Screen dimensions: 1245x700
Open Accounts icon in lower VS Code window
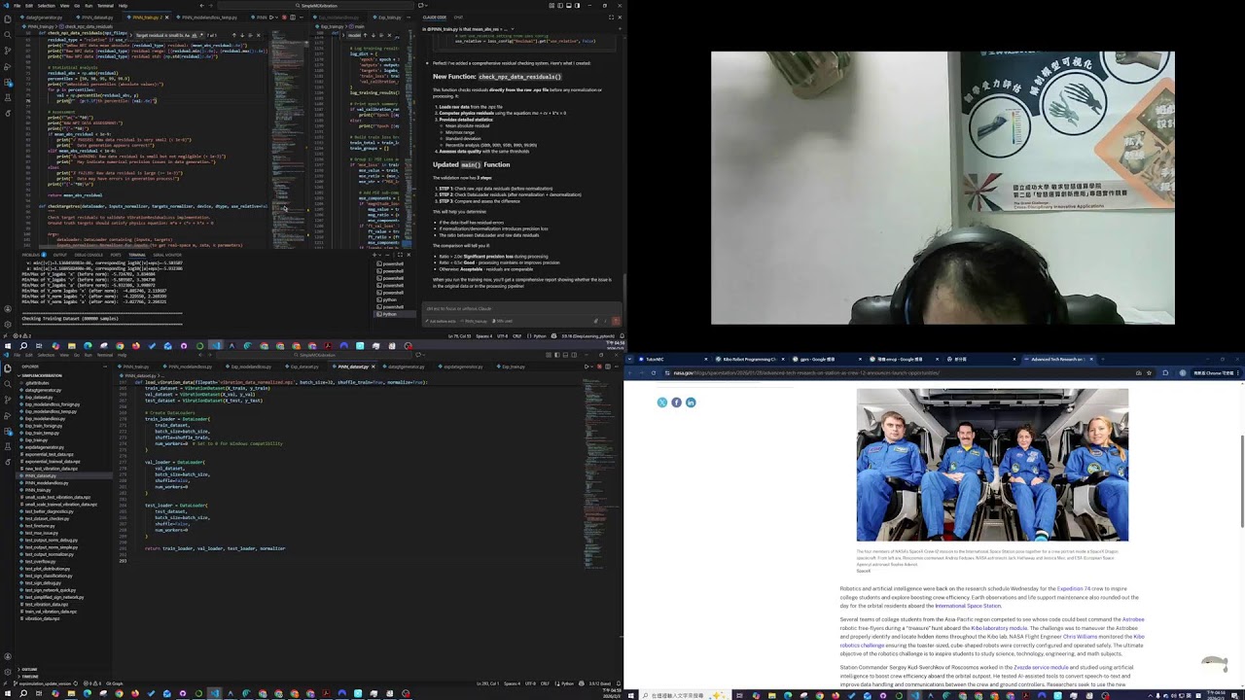click(x=8, y=656)
